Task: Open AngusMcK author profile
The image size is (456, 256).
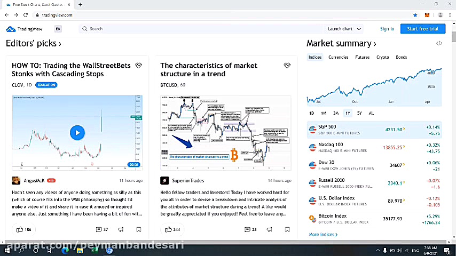Action: (x=34, y=180)
